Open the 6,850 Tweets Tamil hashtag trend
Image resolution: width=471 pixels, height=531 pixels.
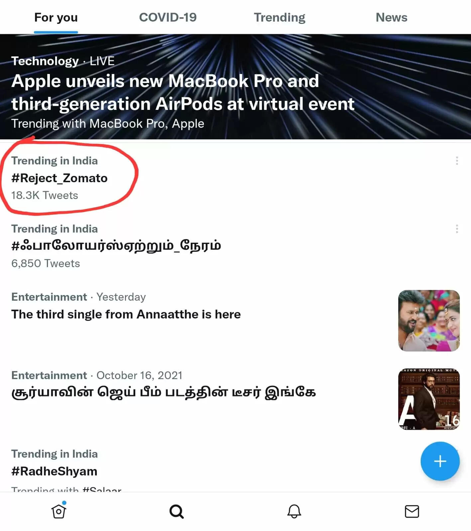(116, 246)
